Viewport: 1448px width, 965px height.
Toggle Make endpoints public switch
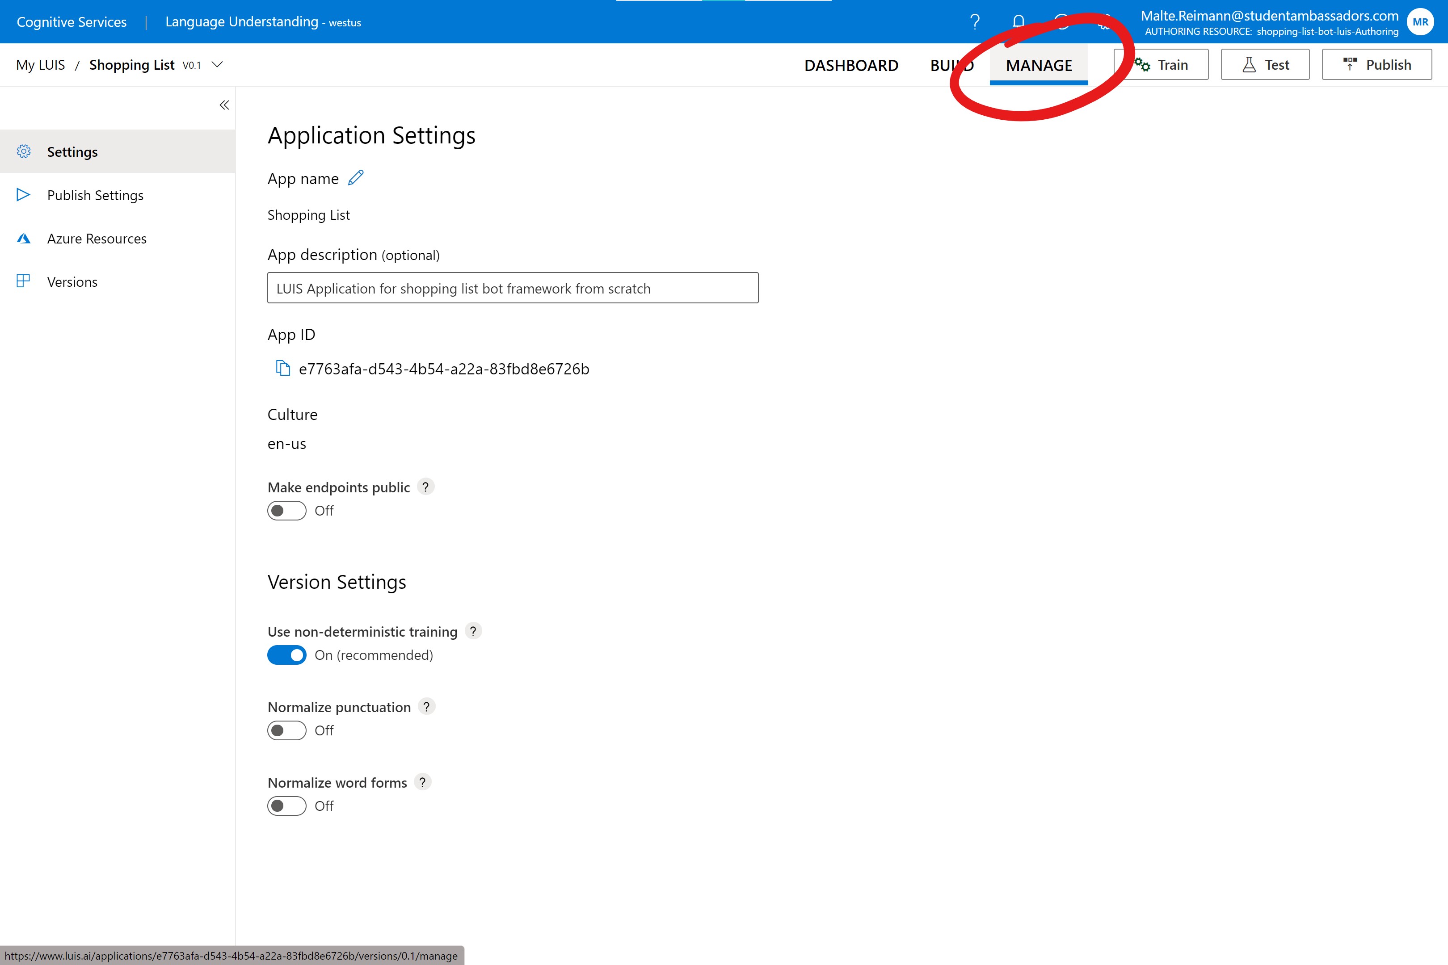point(286,509)
